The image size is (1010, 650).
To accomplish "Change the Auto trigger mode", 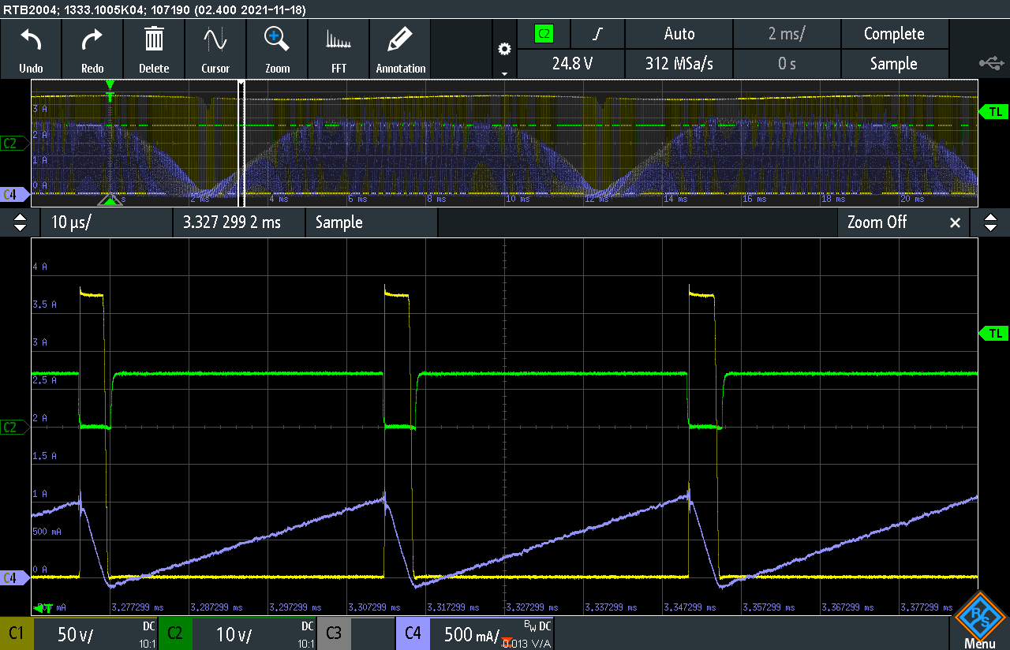I will coord(679,34).
